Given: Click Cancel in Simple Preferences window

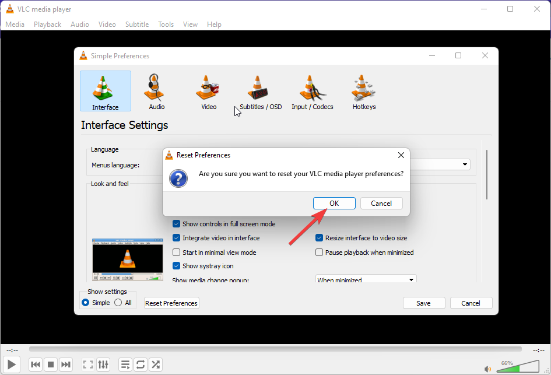Looking at the screenshot, I should pos(471,303).
